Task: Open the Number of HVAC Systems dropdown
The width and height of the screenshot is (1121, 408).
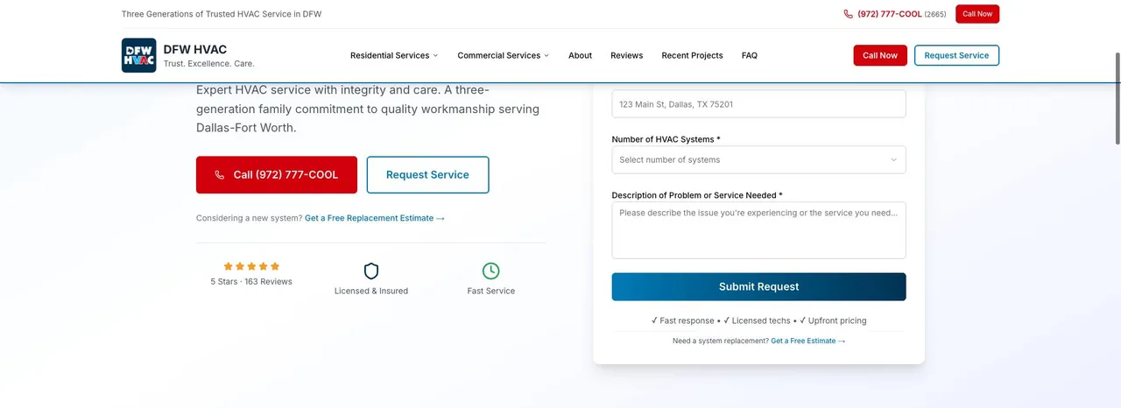Action: coord(758,159)
